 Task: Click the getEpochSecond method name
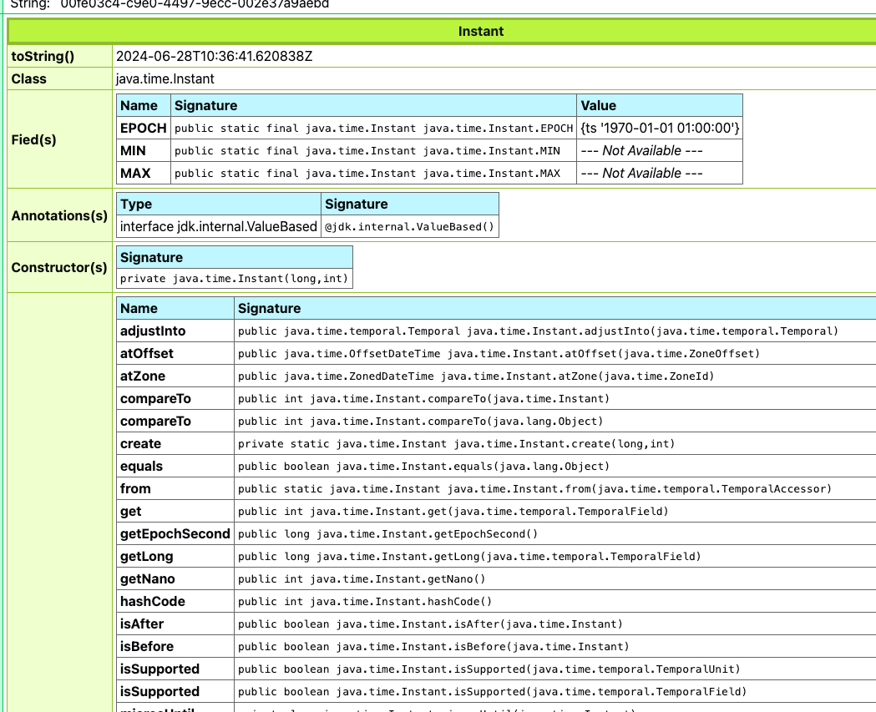click(x=175, y=534)
